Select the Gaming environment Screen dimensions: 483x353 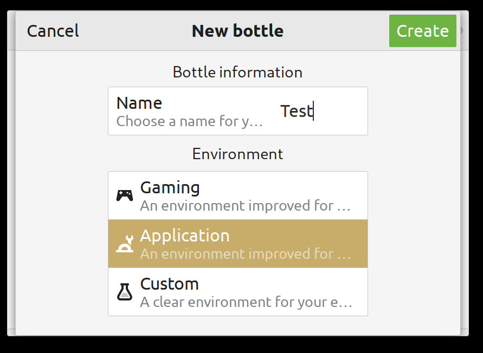239,195
